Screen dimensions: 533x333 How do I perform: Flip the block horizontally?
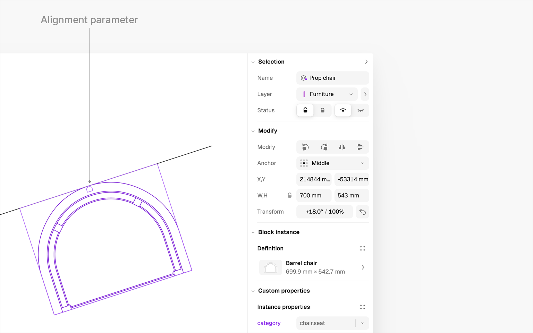(x=342, y=147)
